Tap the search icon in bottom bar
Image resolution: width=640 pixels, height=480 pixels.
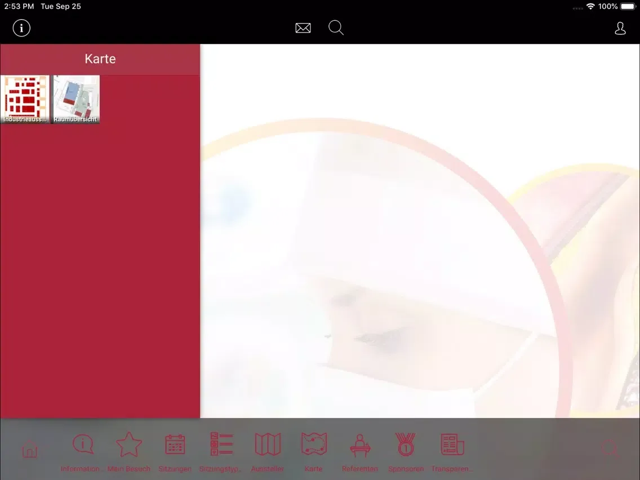point(610,448)
